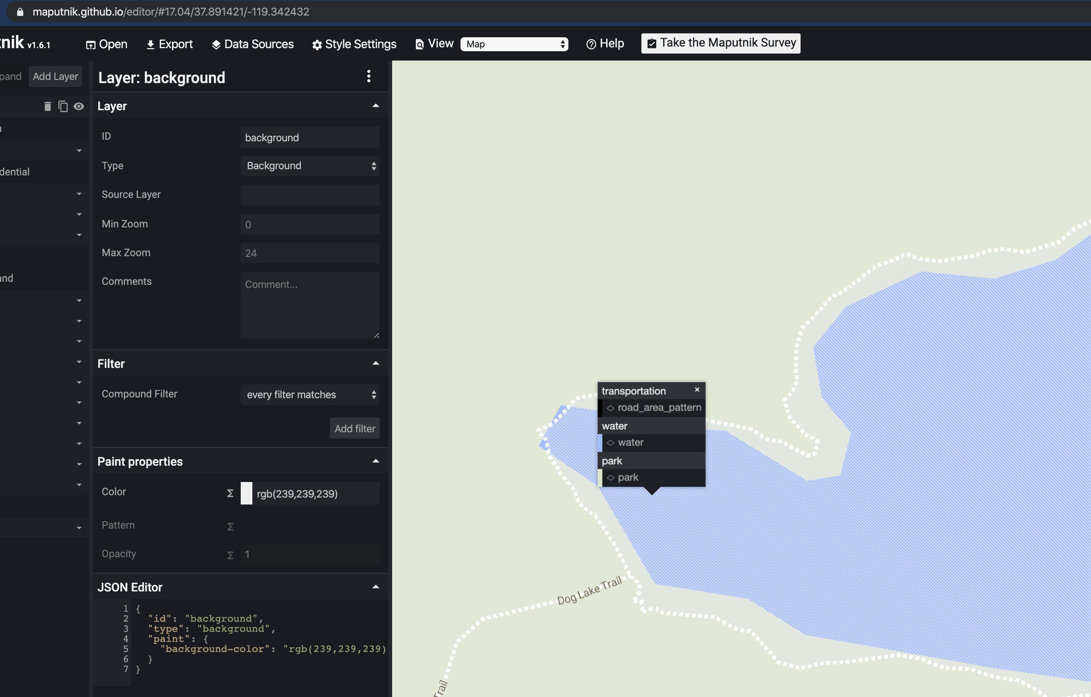Duplicate the selected layer
Screen dimensions: 1091x697
tap(63, 106)
